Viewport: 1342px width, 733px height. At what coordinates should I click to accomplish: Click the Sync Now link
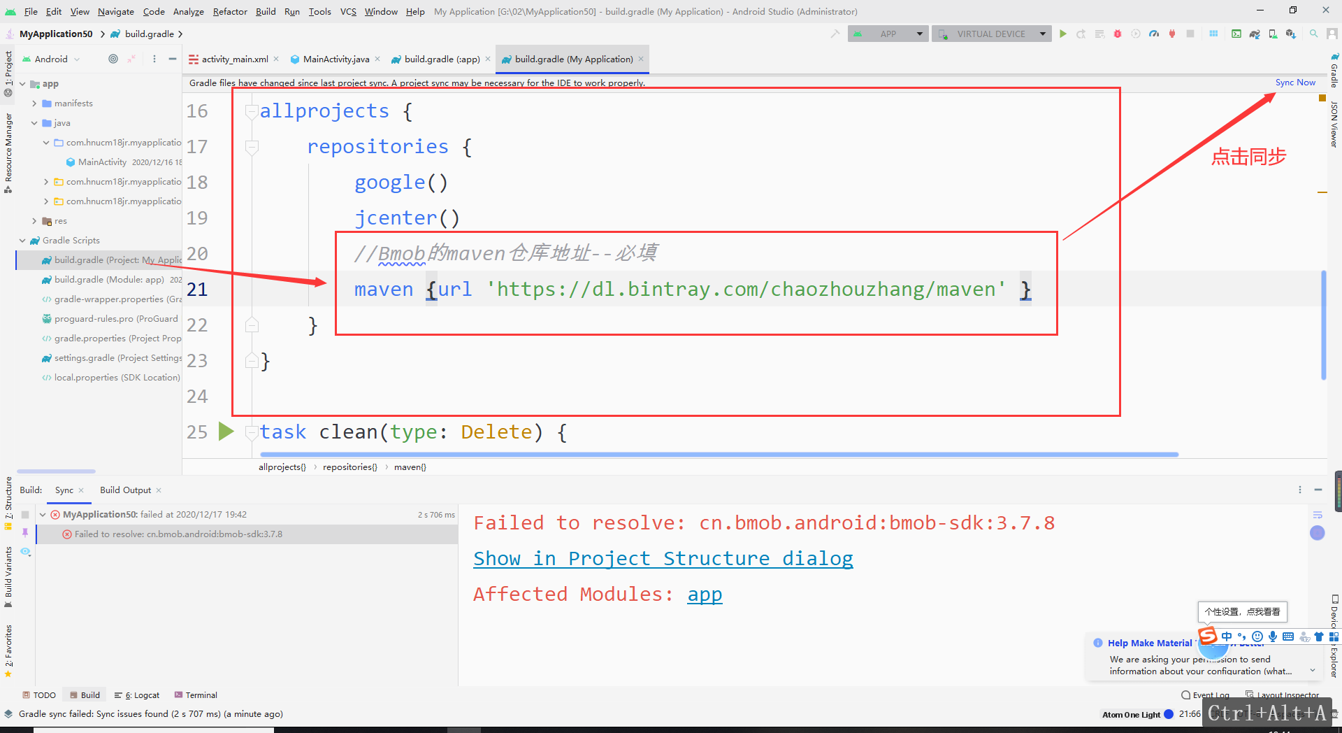1295,83
